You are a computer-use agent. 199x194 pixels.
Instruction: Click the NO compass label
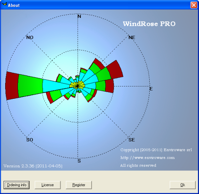pyautogui.click(x=30, y=37)
